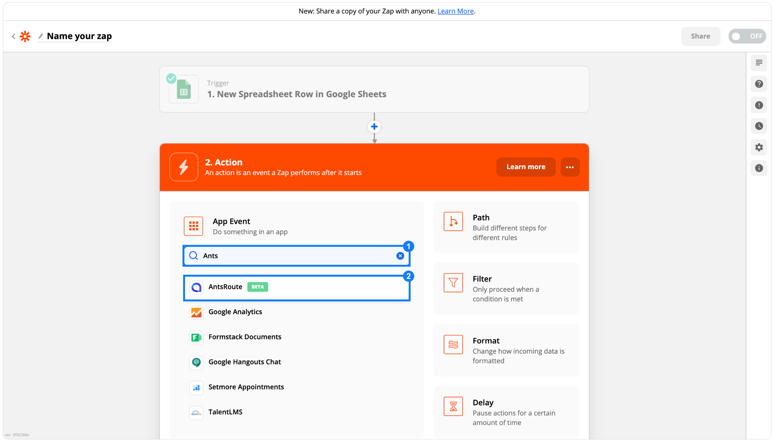Select Google Analytics from the list

(297, 312)
